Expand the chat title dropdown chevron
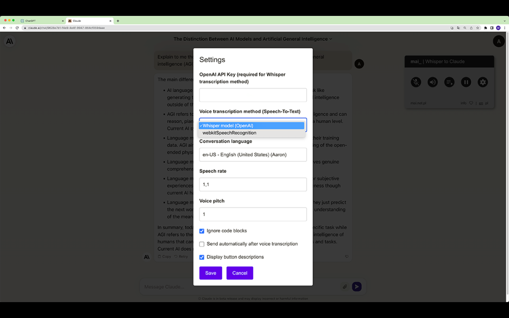The height and width of the screenshot is (318, 509). click(331, 39)
